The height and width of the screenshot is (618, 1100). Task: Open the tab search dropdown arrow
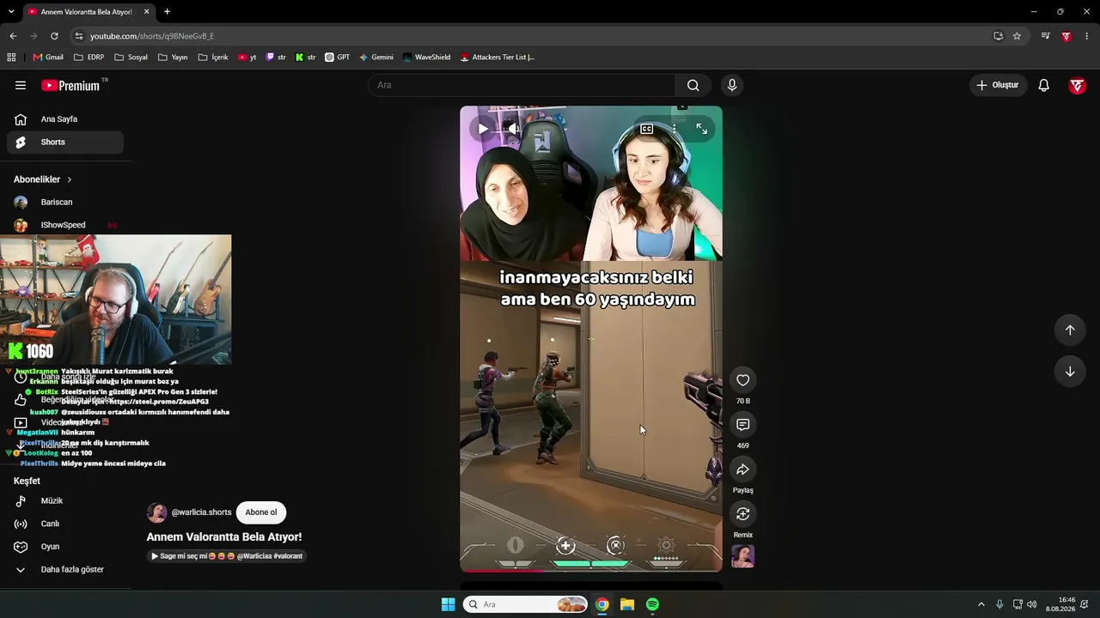[x=11, y=12]
